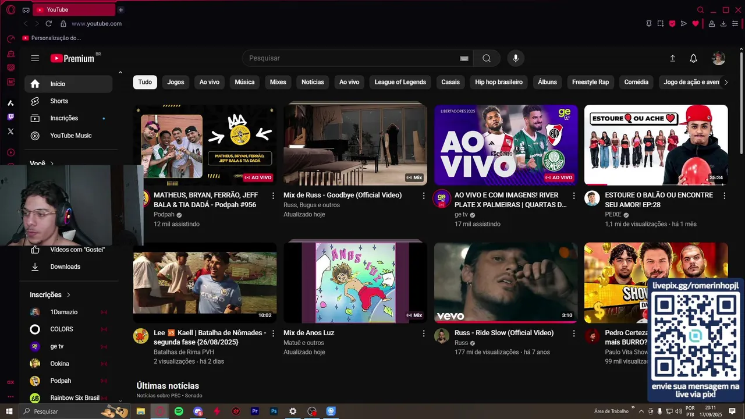Click the PEIXE channel name
The width and height of the screenshot is (745, 419).
tap(613, 215)
